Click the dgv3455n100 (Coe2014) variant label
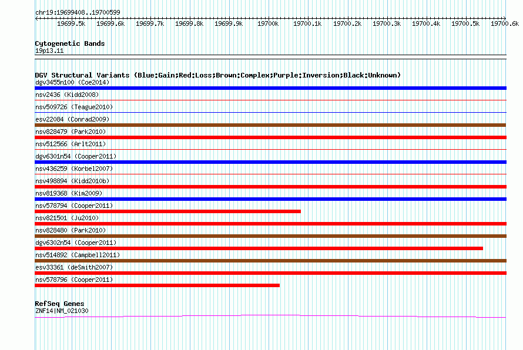The height and width of the screenshot is (350, 523). coord(72,82)
